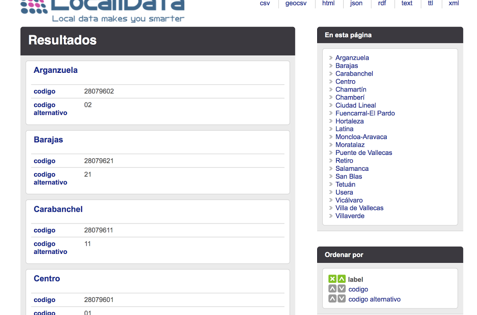Image resolution: width=477 pixels, height=315 pixels.
Task: Click the codigo sort link
Action: tap(358, 289)
